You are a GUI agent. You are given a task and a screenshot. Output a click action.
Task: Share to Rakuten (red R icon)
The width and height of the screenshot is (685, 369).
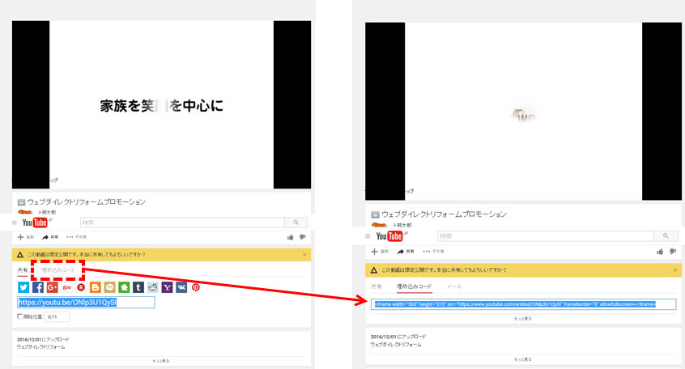[x=81, y=287]
